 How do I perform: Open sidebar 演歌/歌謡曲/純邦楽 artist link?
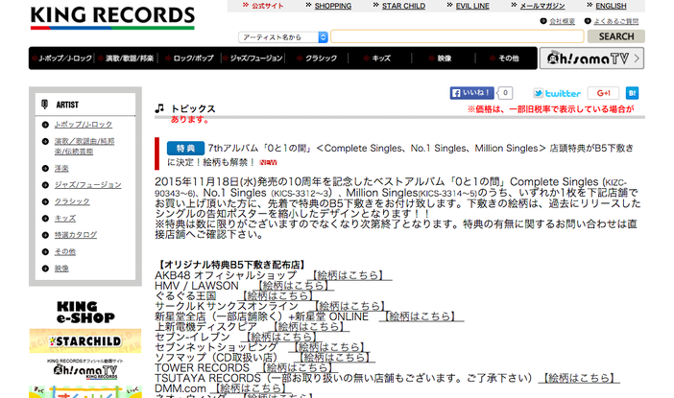84,147
